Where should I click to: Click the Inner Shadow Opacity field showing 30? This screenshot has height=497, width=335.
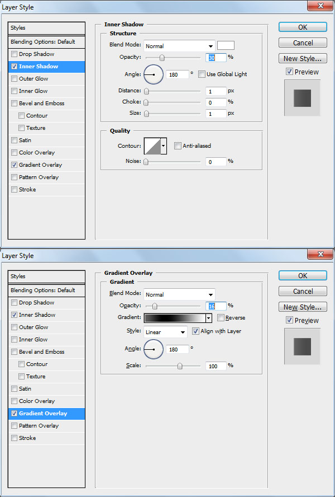tap(216, 58)
